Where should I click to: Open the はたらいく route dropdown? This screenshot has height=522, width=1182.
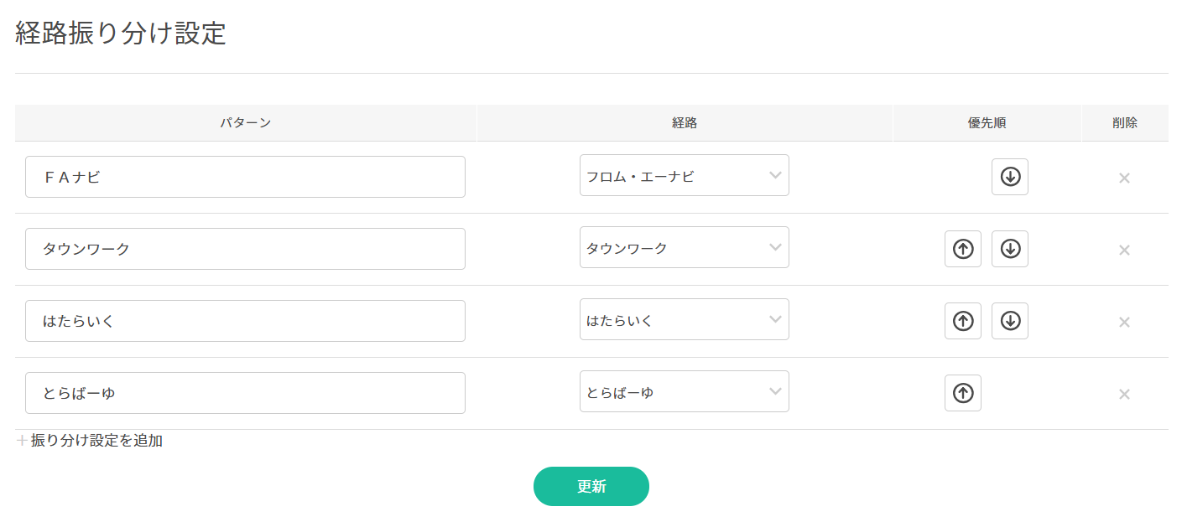pyautogui.click(x=684, y=320)
